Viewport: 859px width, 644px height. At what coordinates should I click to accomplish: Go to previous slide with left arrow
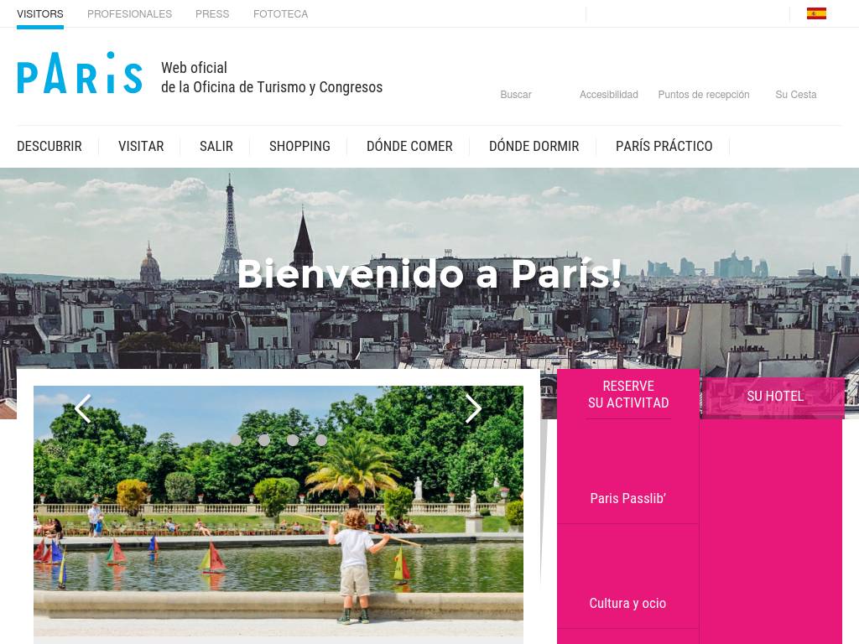pos(83,408)
